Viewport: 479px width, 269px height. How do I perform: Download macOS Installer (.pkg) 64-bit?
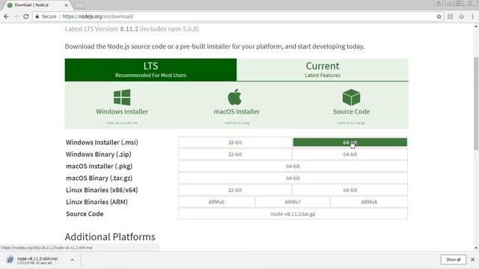pyautogui.click(x=293, y=166)
